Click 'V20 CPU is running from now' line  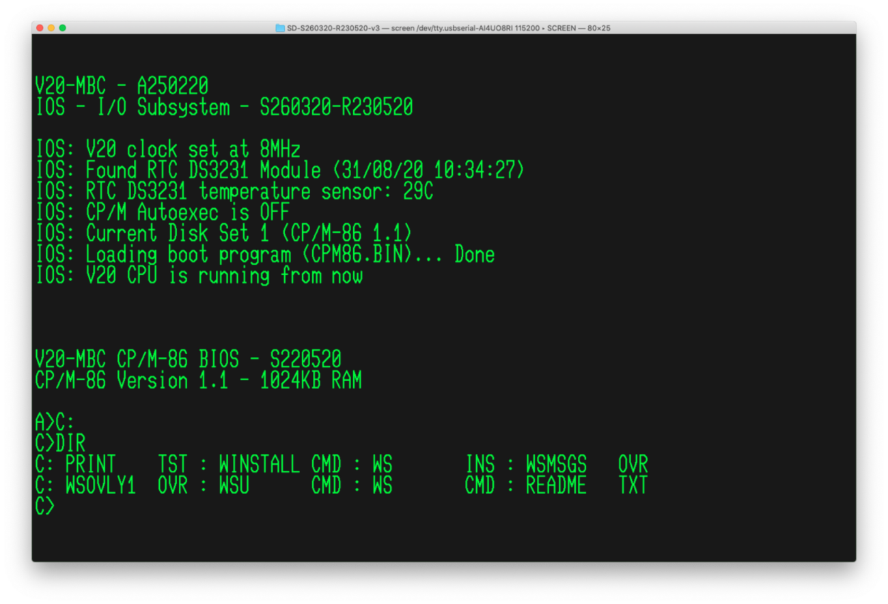pos(199,276)
